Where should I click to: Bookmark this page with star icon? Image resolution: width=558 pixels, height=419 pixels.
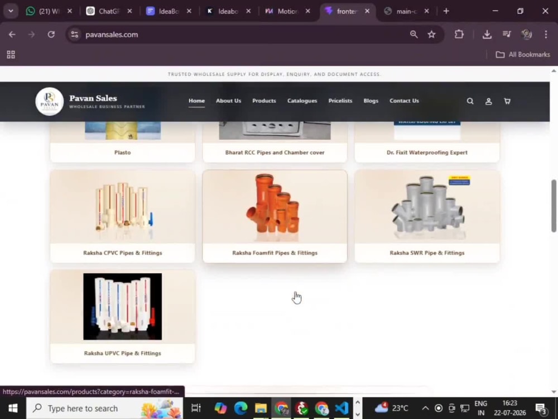click(x=432, y=34)
